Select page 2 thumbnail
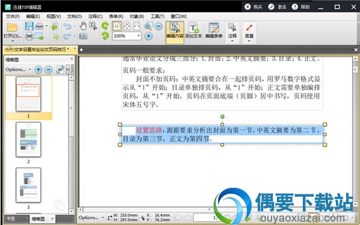This screenshot has width=360, height=225. click(28, 139)
